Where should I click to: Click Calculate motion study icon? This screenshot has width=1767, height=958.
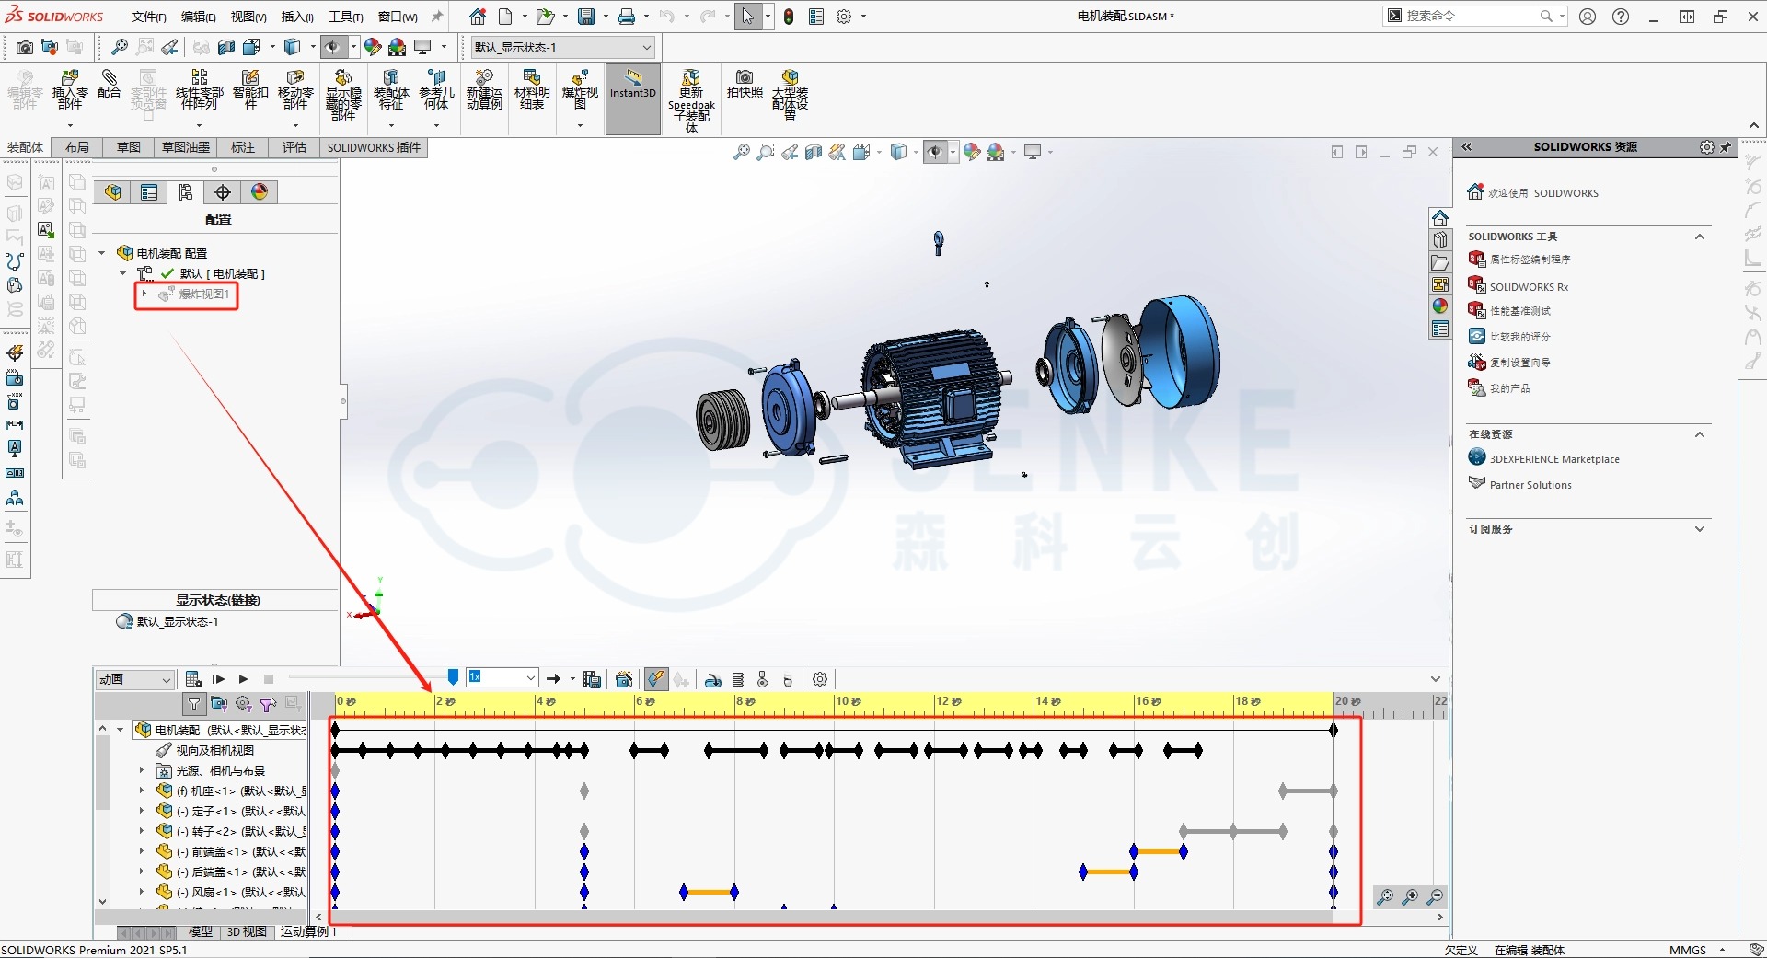pyautogui.click(x=193, y=679)
